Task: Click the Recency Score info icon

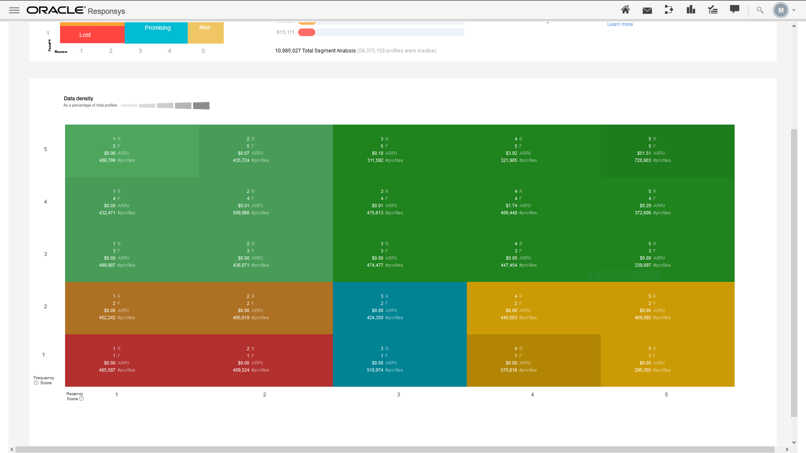Action: 81,399
